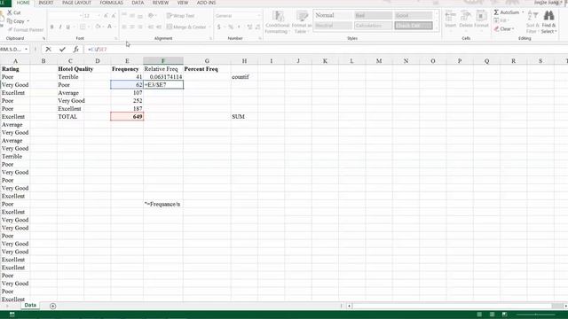Switch to the REVIEW ribbon tab
This screenshot has width=568, height=319.
(x=160, y=3)
